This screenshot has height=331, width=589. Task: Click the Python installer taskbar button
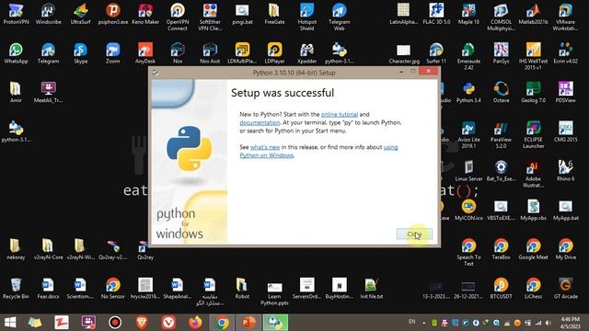[x=275, y=323]
